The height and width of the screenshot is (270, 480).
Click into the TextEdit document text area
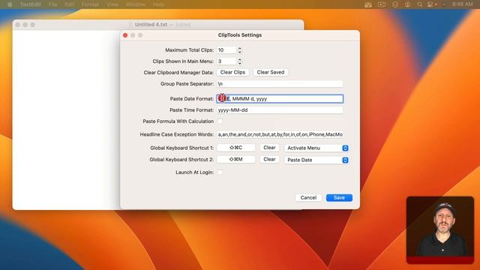point(67,119)
